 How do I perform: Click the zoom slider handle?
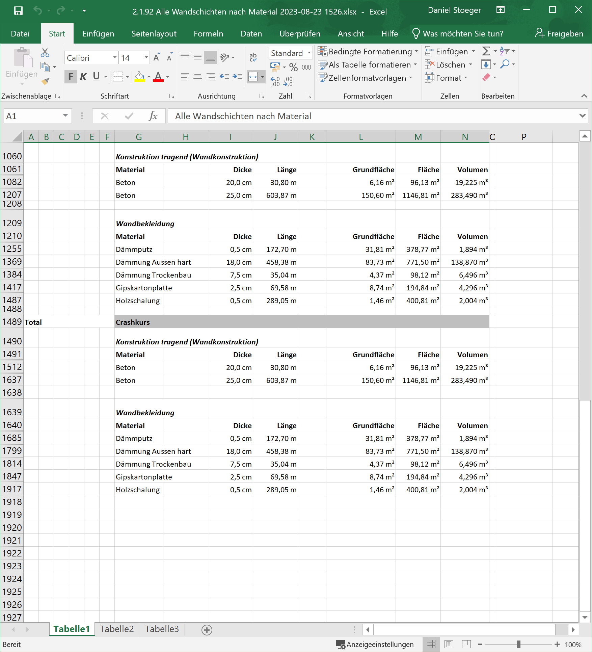pos(518,644)
